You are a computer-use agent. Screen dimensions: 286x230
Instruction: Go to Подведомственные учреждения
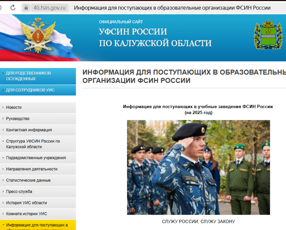(x=38, y=158)
